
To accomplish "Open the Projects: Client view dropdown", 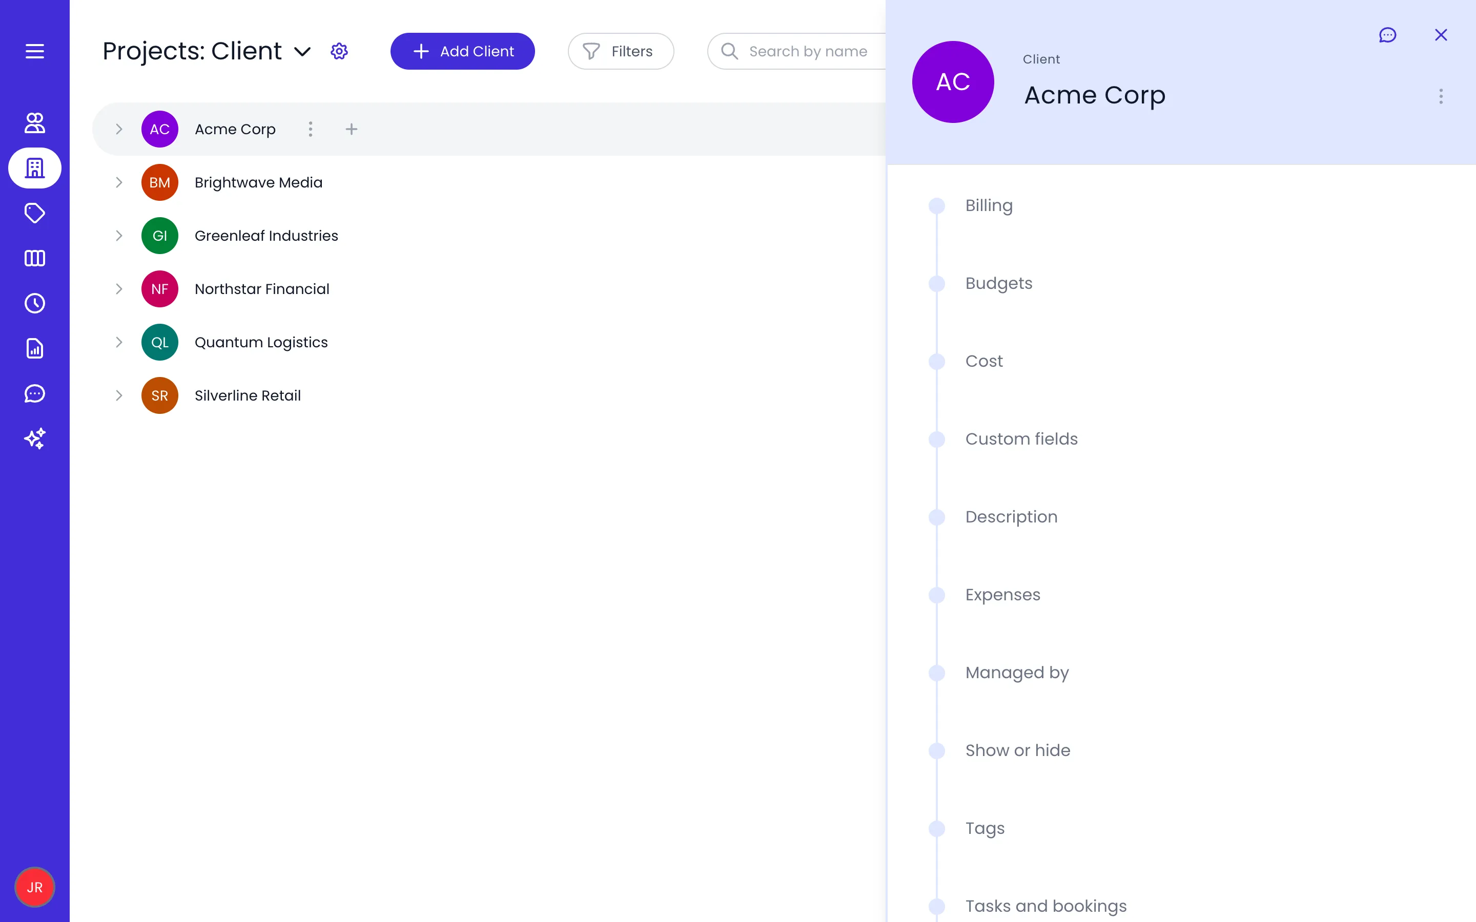I will [x=302, y=51].
